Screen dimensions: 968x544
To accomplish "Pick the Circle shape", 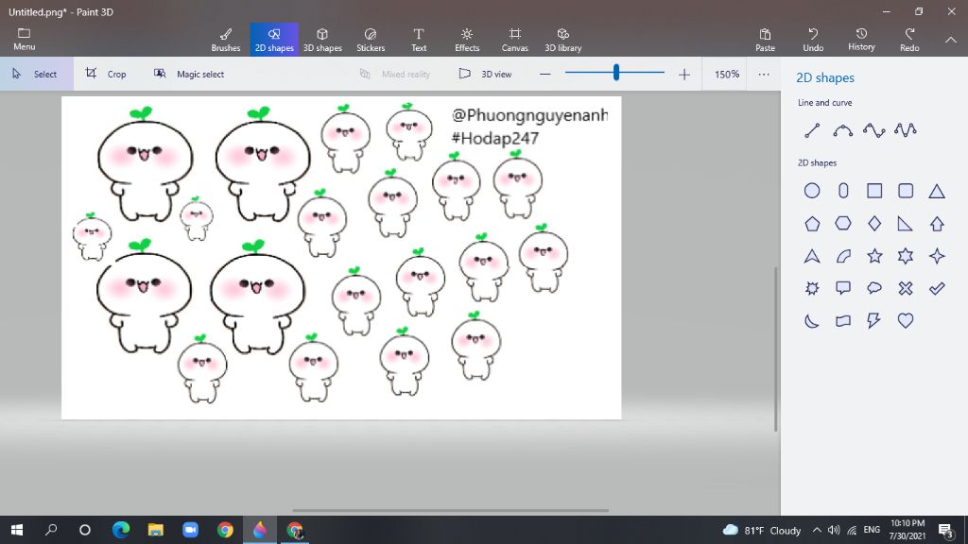I will (x=812, y=191).
